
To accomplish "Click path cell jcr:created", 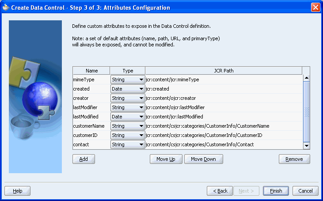I will [224, 89].
